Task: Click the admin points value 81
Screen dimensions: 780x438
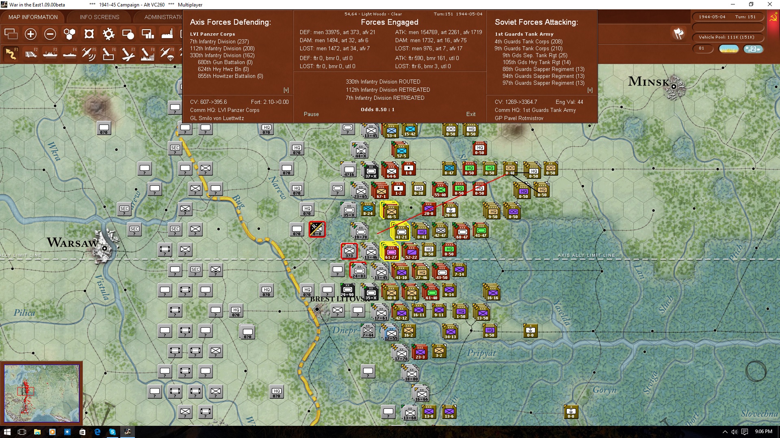Action: click(703, 48)
